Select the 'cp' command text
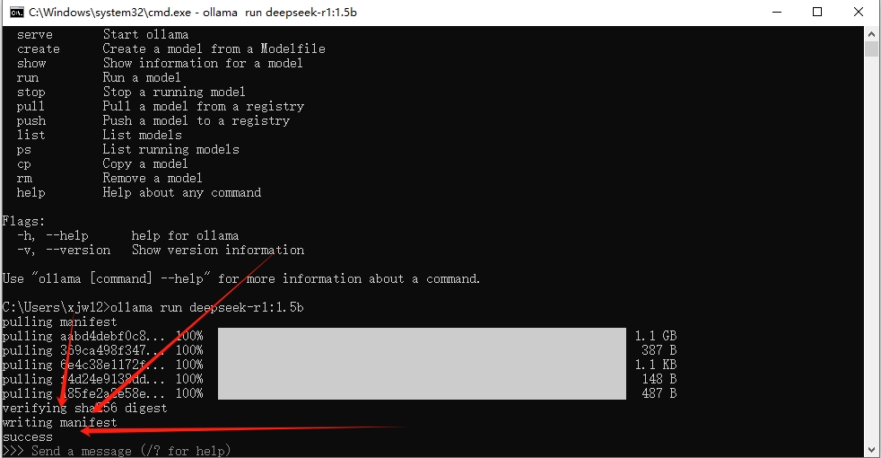This screenshot has width=881, height=458. [x=24, y=164]
